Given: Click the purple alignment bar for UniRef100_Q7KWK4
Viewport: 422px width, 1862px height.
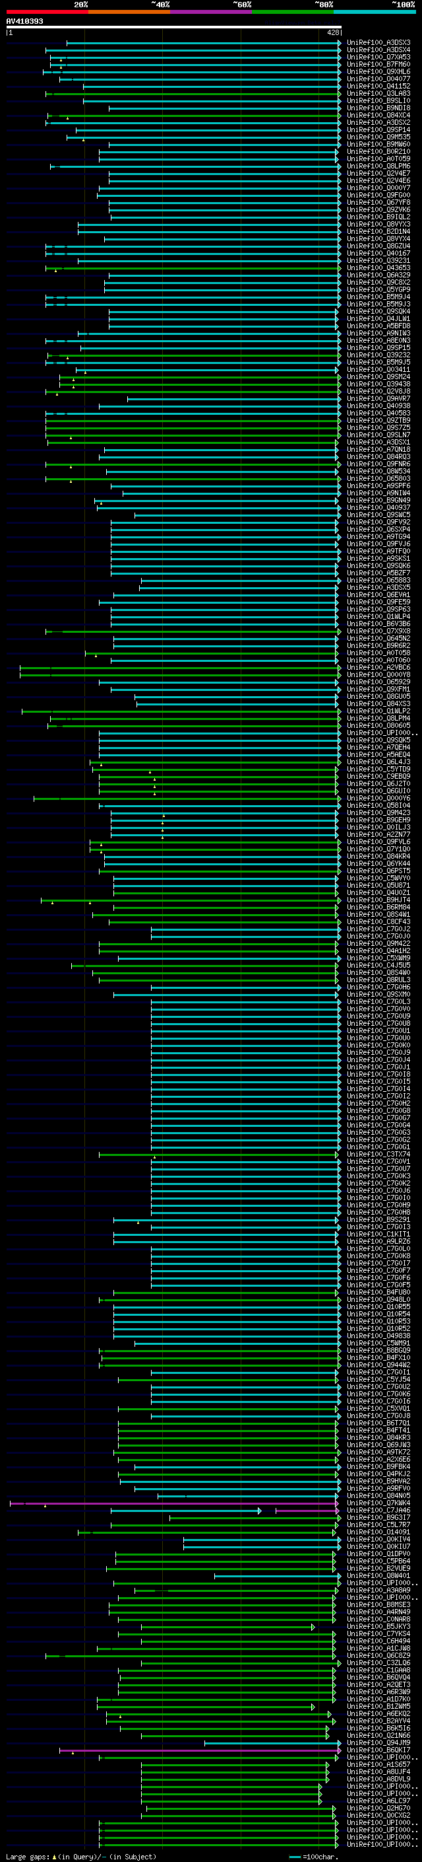Looking at the screenshot, I should click(174, 1503).
